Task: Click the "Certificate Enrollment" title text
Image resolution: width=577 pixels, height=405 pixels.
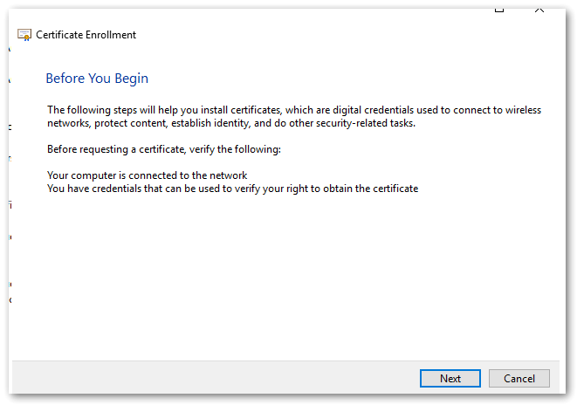Action: point(86,35)
